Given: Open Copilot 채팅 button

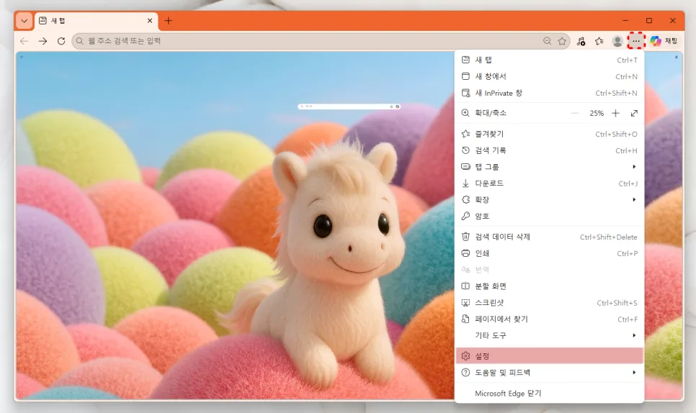Looking at the screenshot, I should [x=664, y=41].
